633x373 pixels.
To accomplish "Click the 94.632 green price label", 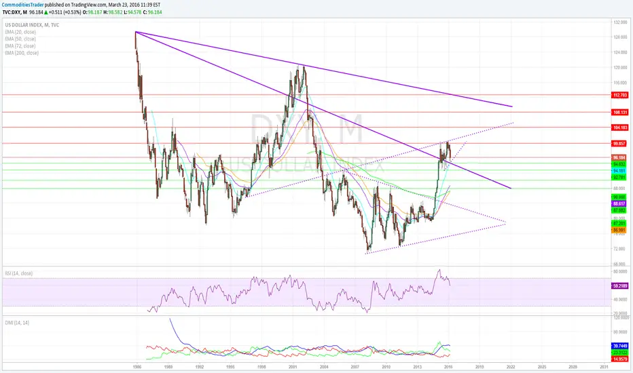I will pos(619,164).
